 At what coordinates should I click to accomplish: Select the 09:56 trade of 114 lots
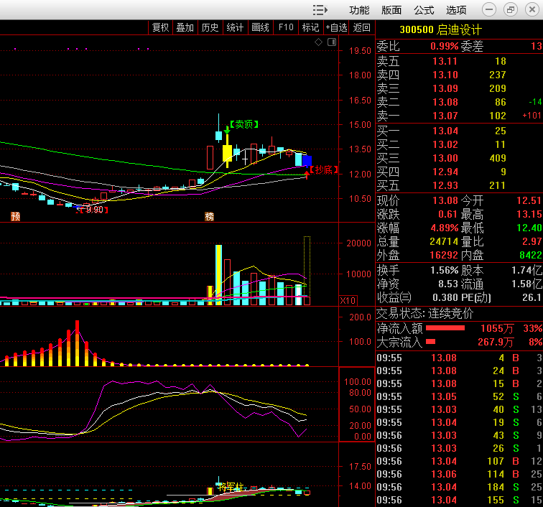point(459,474)
